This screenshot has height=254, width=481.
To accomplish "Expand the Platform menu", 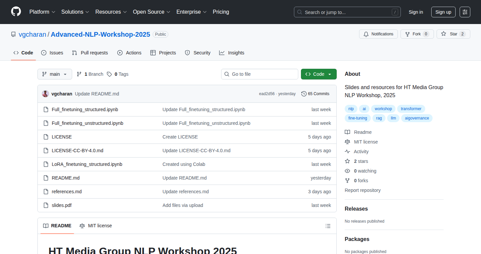I will click(42, 12).
